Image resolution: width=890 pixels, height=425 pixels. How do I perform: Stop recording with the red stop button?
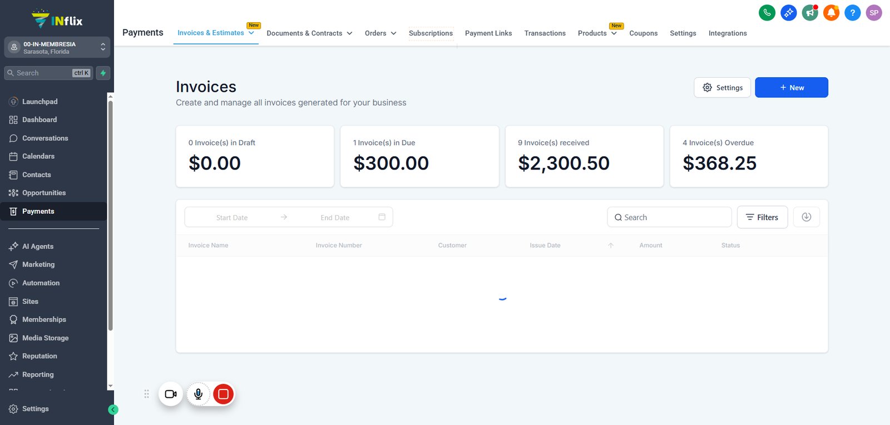[x=223, y=394]
